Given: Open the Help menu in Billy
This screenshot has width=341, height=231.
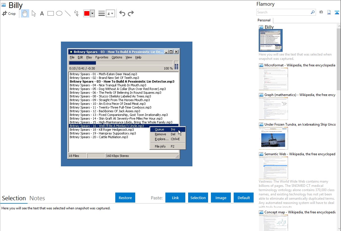Looking at the screenshot, I should 138,57.
